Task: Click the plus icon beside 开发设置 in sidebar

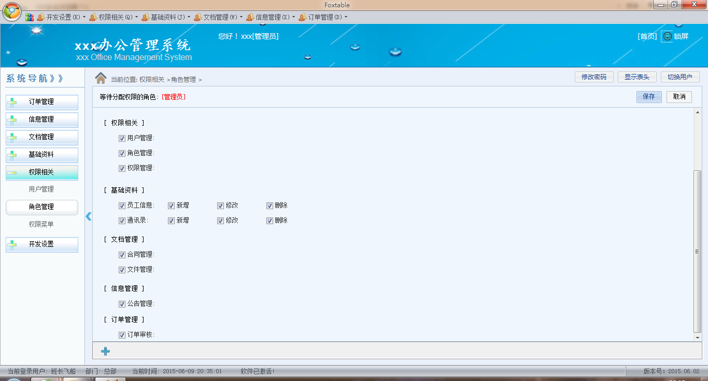Action: click(12, 244)
